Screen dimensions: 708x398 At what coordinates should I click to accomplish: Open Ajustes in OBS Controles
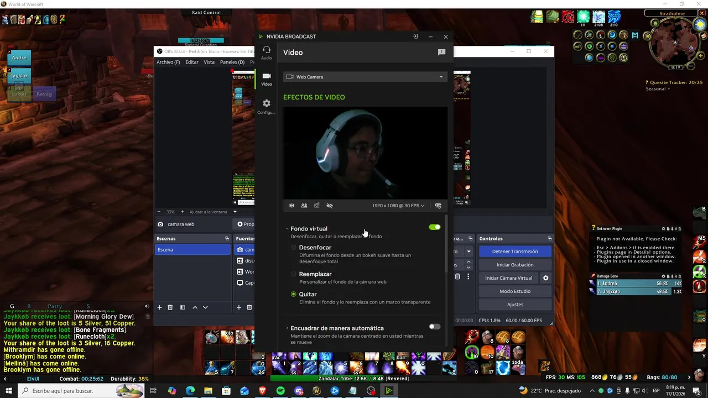click(x=515, y=305)
